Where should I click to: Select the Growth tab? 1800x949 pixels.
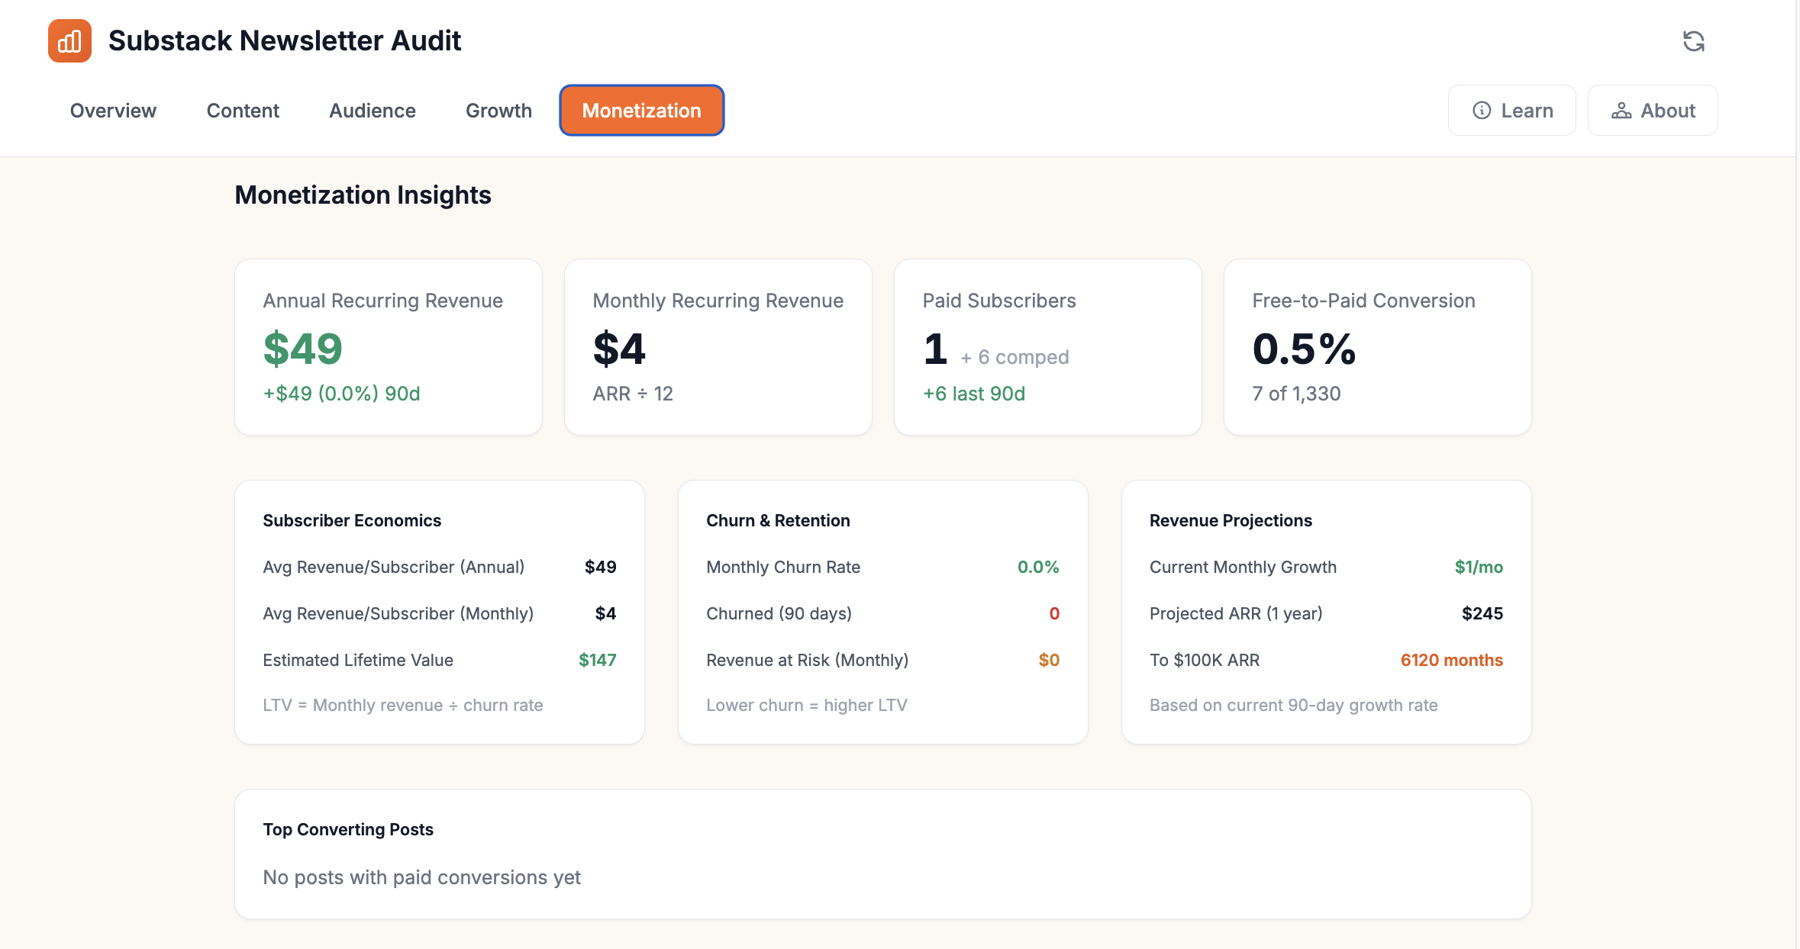(x=498, y=111)
